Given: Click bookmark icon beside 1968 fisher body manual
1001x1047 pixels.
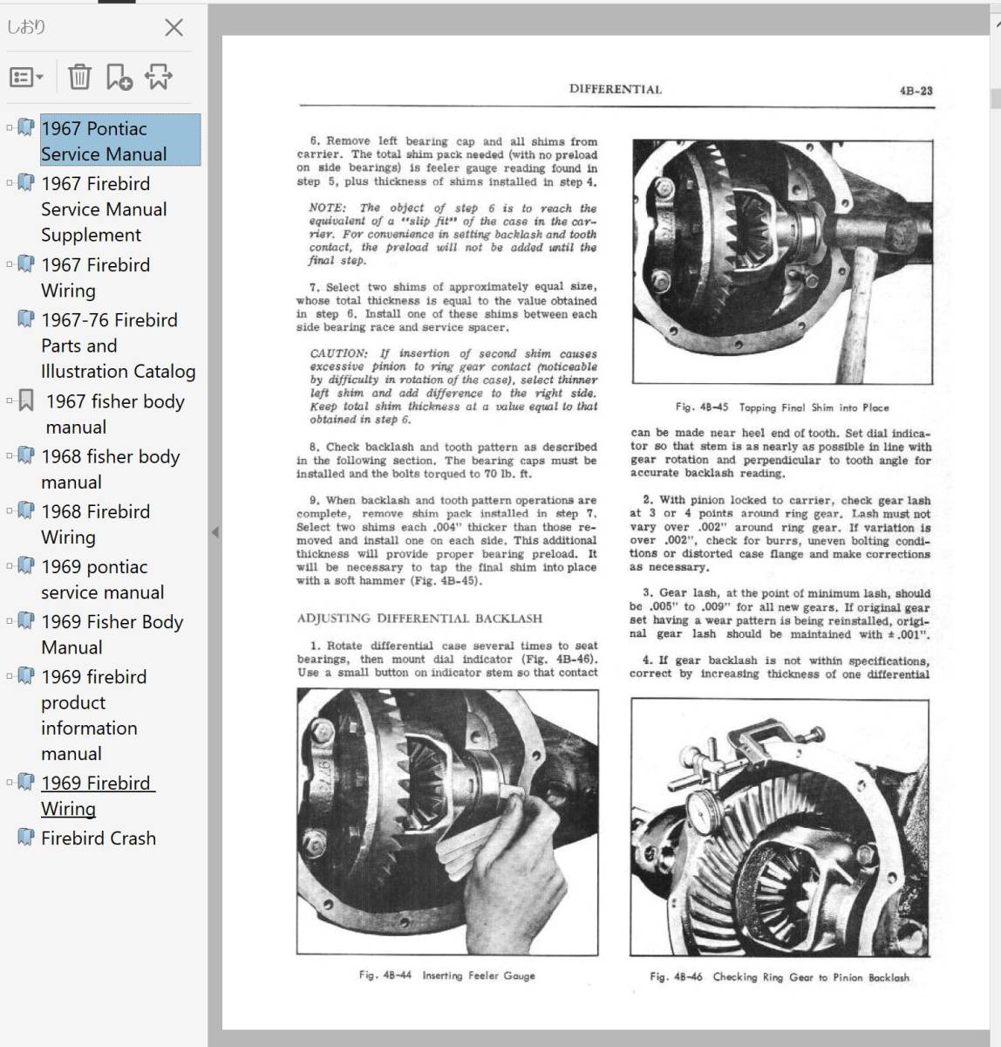Looking at the screenshot, I should [26, 456].
